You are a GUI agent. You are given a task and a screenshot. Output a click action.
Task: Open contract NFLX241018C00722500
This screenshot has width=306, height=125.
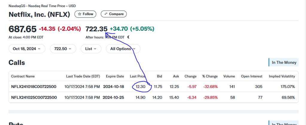pyautogui.click(x=34, y=87)
